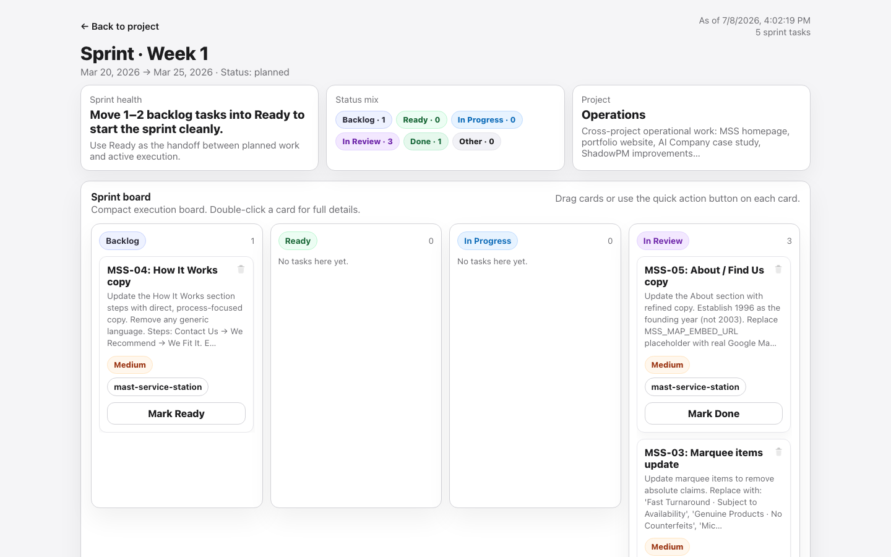Click the sprint health recommendation heading
Image resolution: width=891 pixels, height=557 pixels.
(x=197, y=122)
